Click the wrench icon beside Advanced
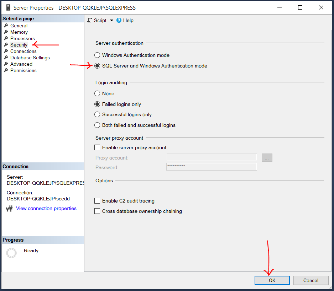This screenshot has width=334, height=291. (6, 64)
